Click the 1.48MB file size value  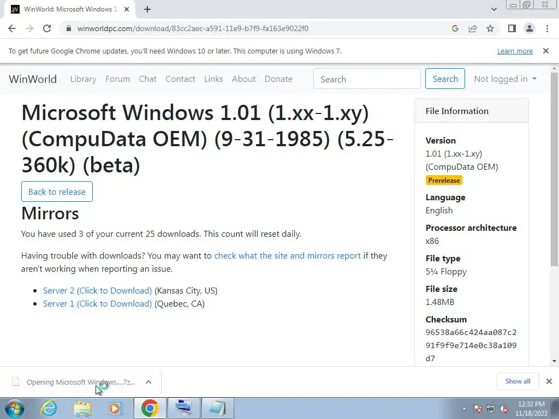tap(440, 302)
